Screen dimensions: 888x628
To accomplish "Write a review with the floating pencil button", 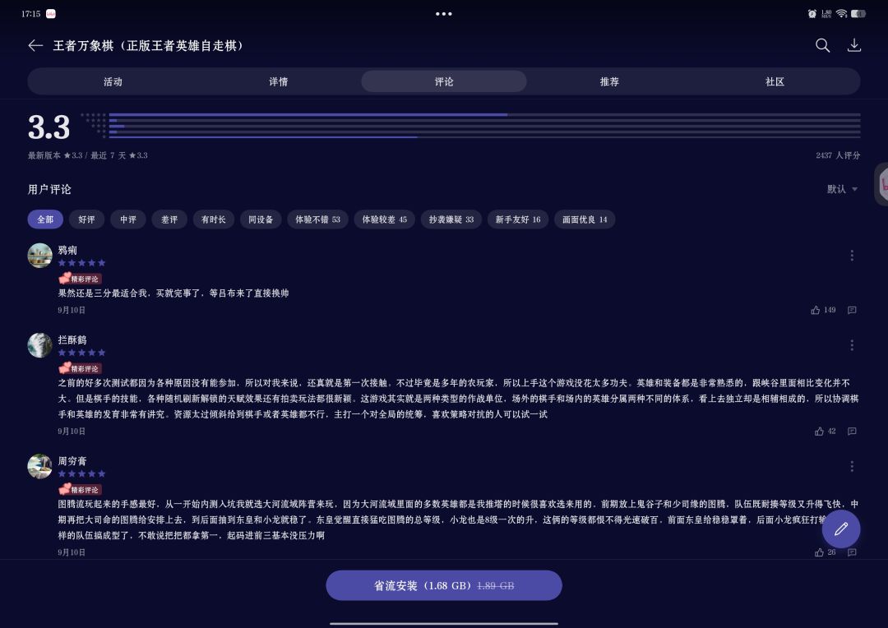I will click(x=841, y=529).
